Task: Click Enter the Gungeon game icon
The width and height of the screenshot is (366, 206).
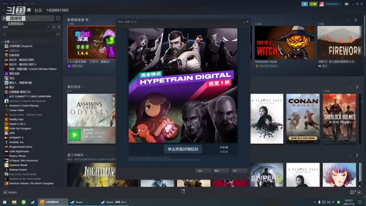Action: (6, 129)
